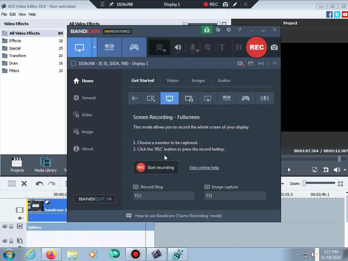
Task: Switch to Audios tab
Action: (x=224, y=81)
